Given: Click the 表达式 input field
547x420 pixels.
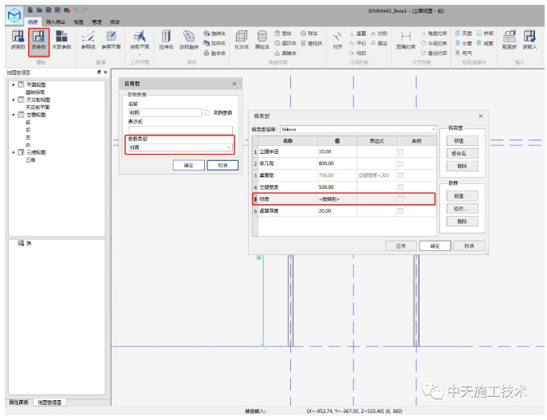Looking at the screenshot, I should click(180, 130).
